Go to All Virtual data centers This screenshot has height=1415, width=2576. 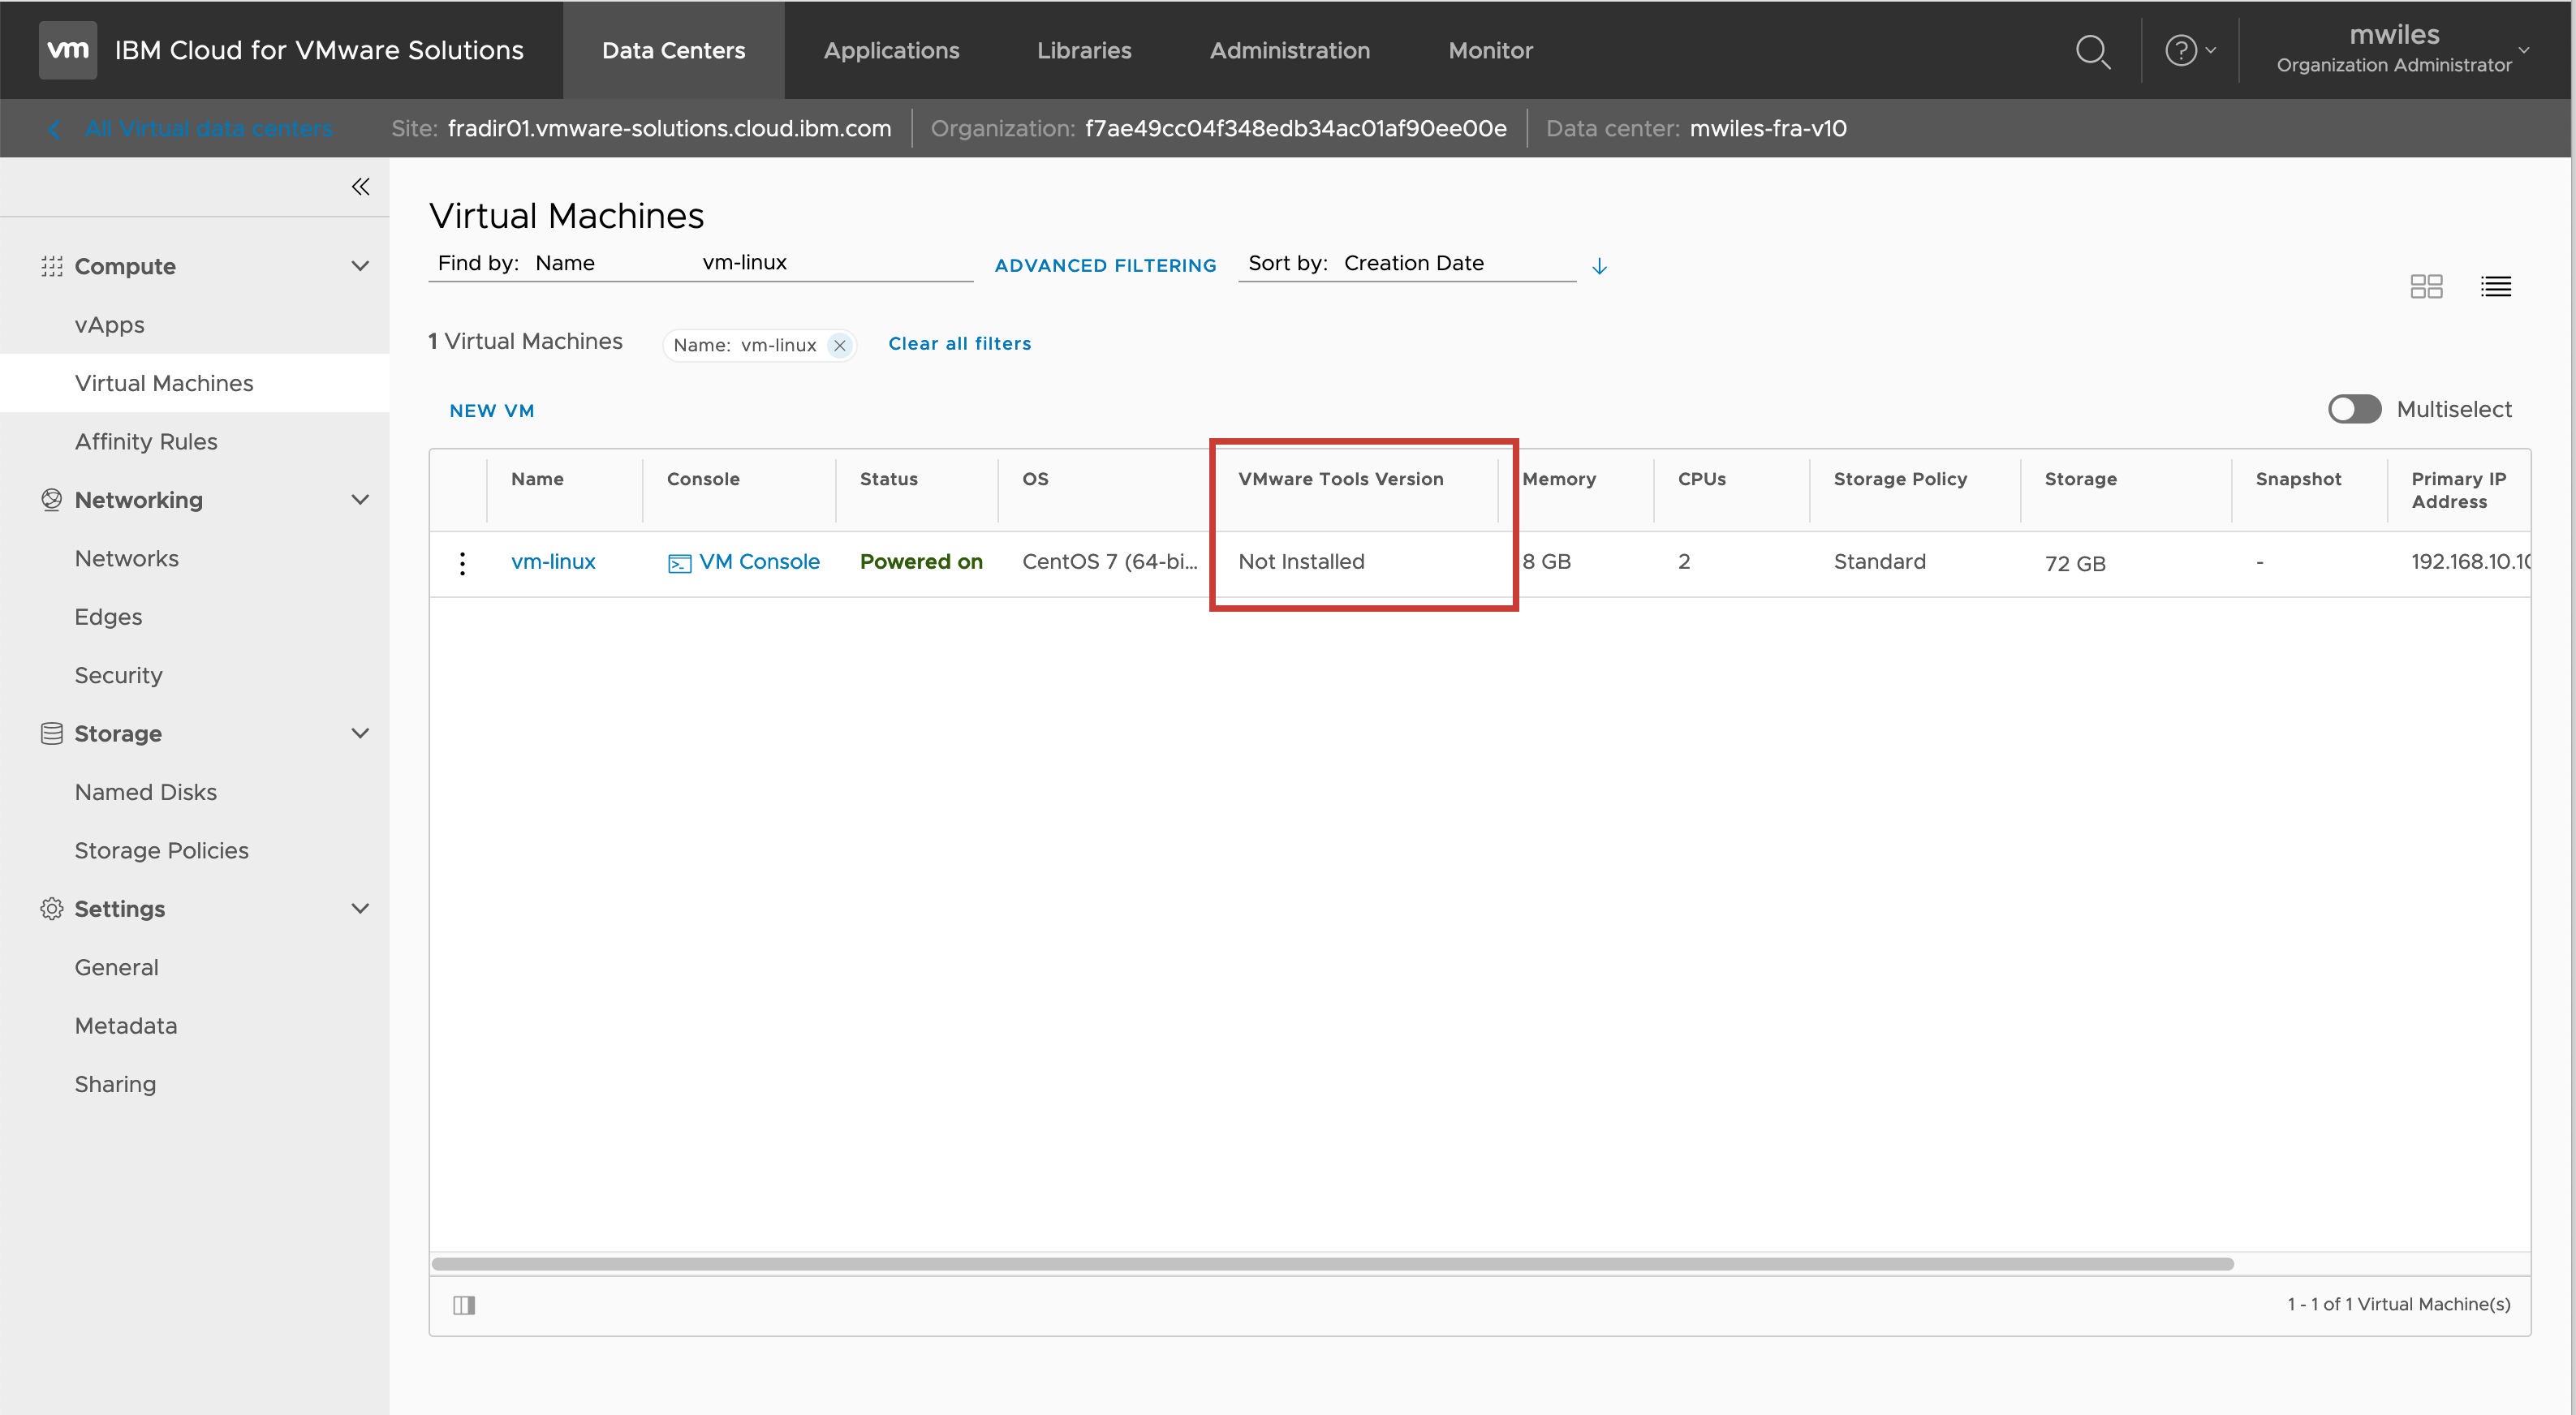(209, 129)
